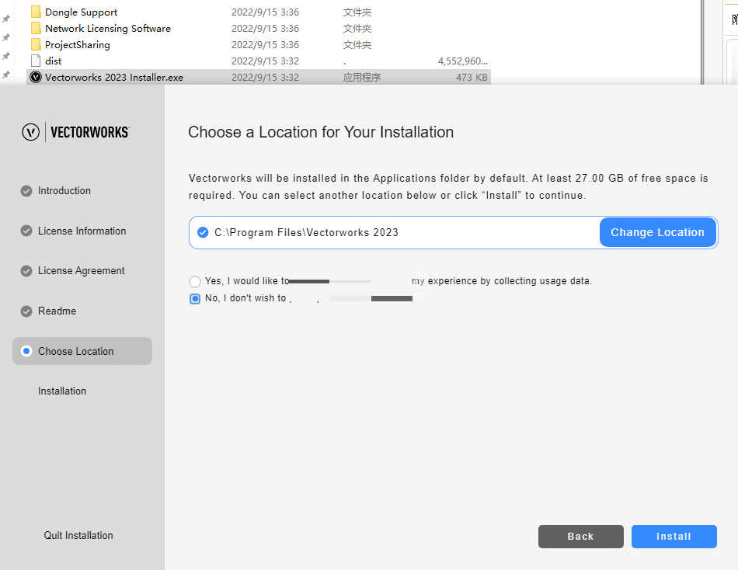Click the License Information check icon
The height and width of the screenshot is (570, 738).
click(26, 231)
